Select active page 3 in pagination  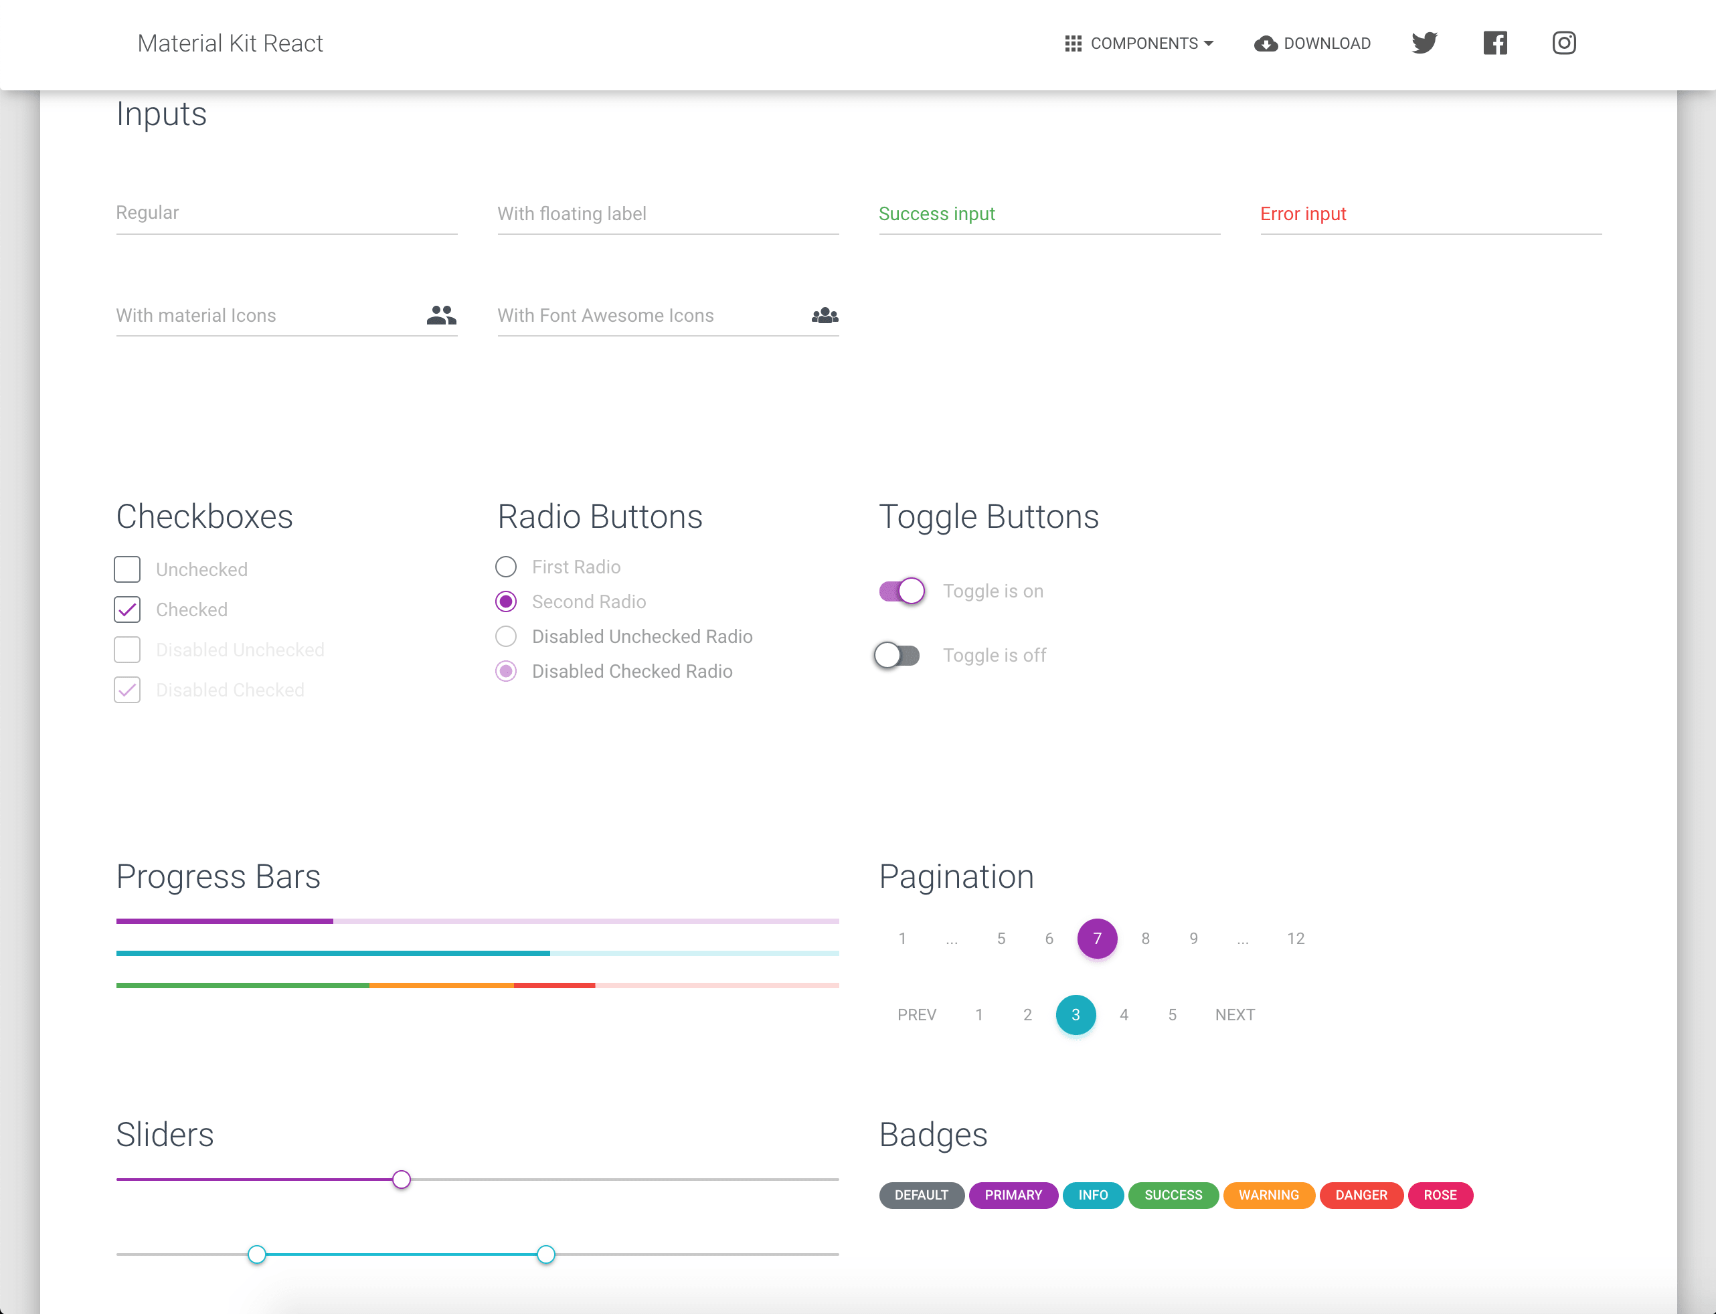1075,1015
